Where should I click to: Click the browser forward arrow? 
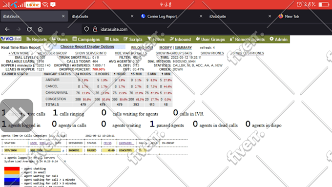click(x=19, y=29)
